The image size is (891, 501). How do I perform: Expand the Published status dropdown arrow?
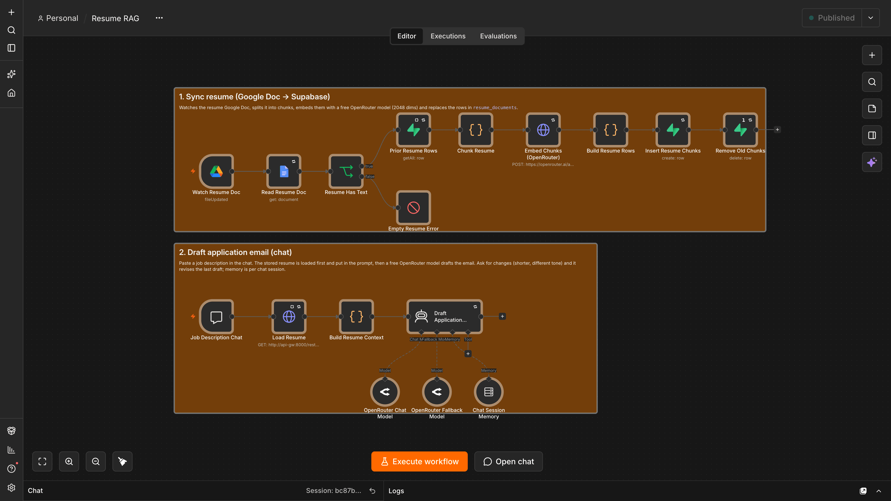pos(871,18)
